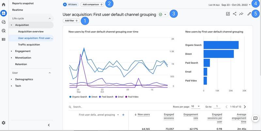Open Traffic acquisition report
The image size is (261, 131).
[29, 45]
